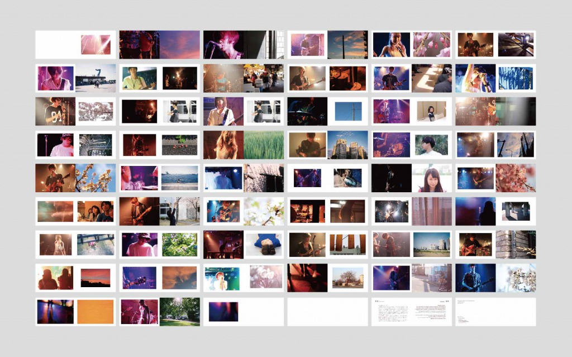The width and height of the screenshot is (572, 357).
Task: Click the green wheat field photo
Action: click(264, 145)
